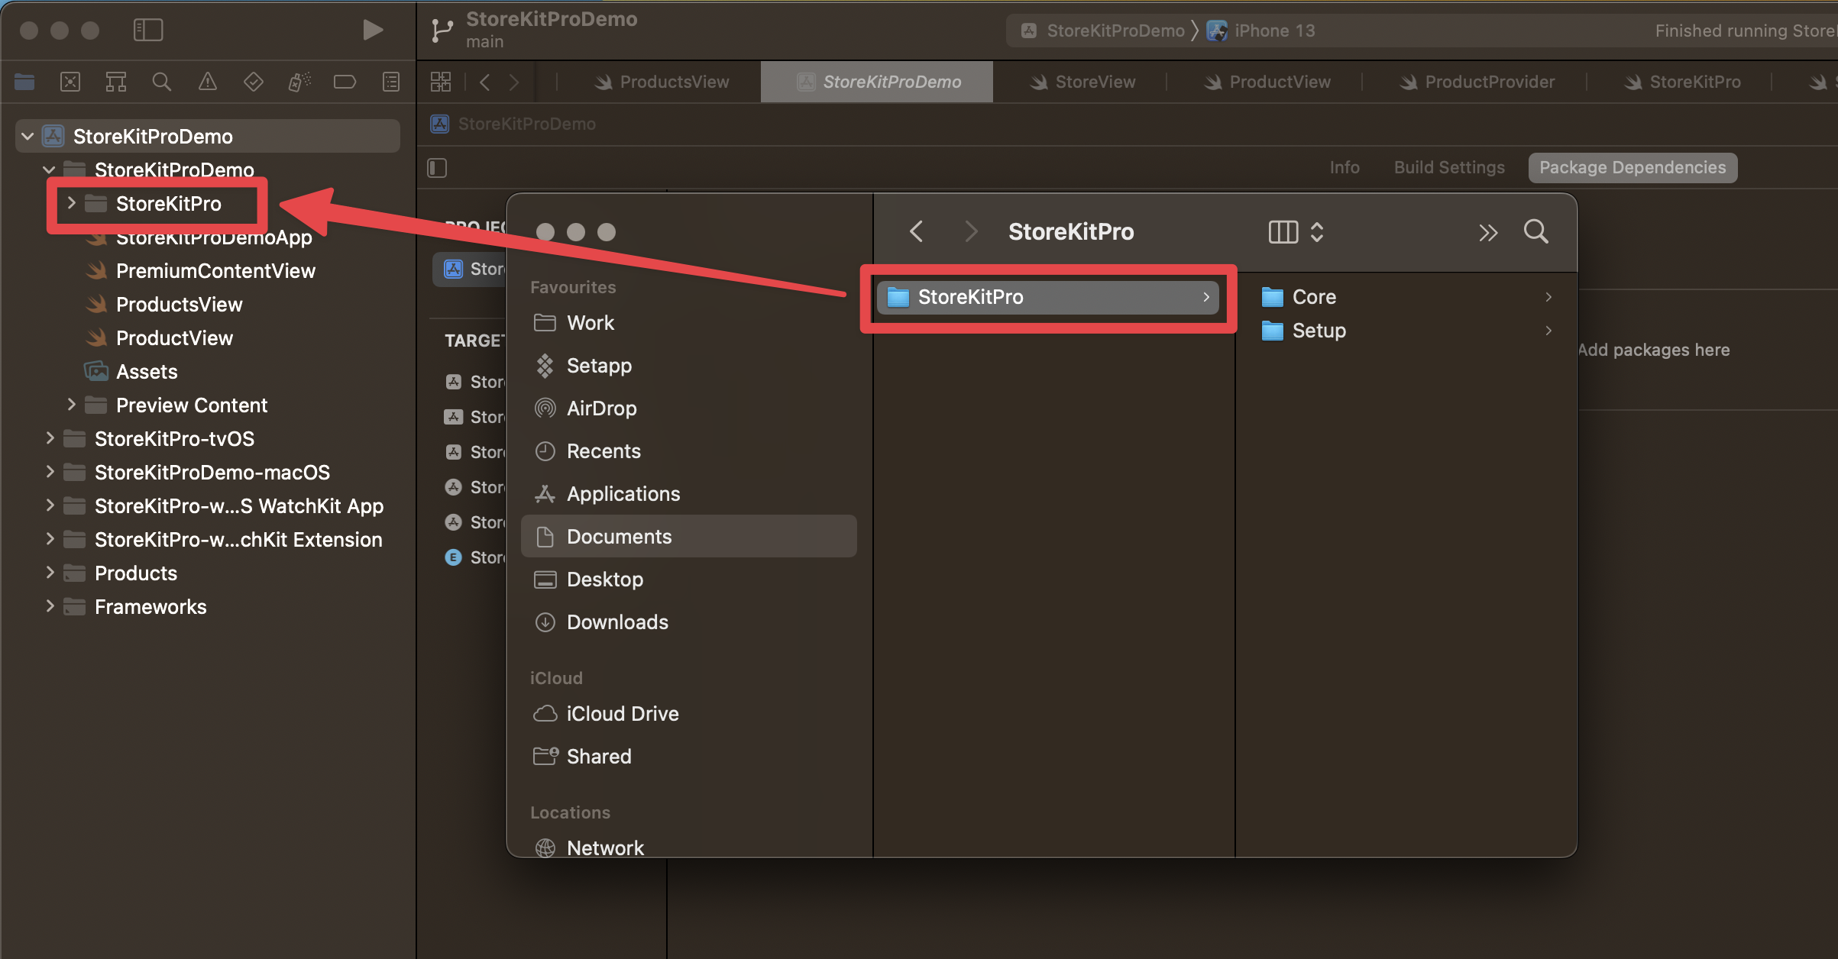This screenshot has height=959, width=1838.
Task: Open the Find navigator magnifier icon
Action: click(x=161, y=82)
